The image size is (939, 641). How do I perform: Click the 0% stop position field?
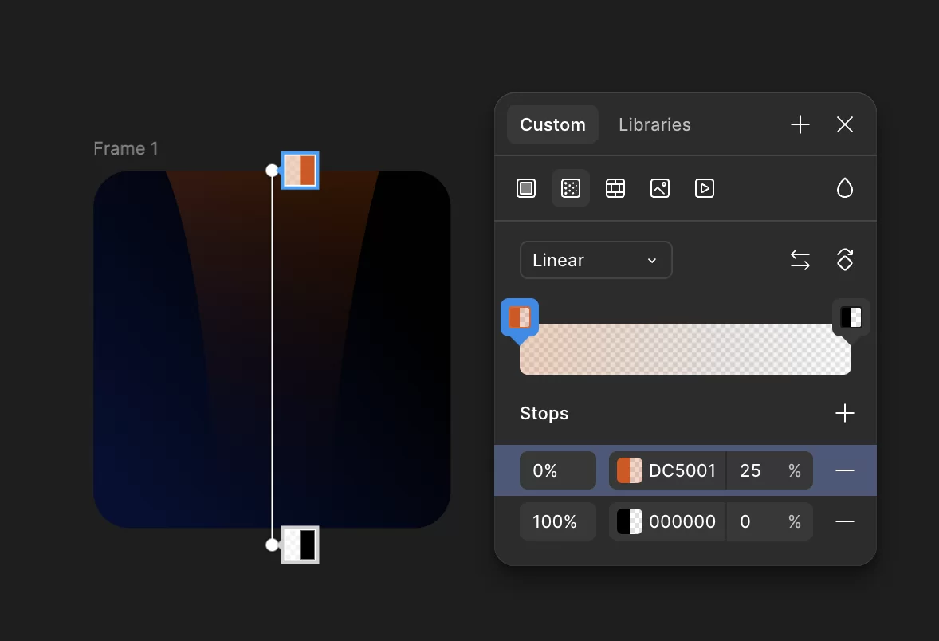pos(557,470)
